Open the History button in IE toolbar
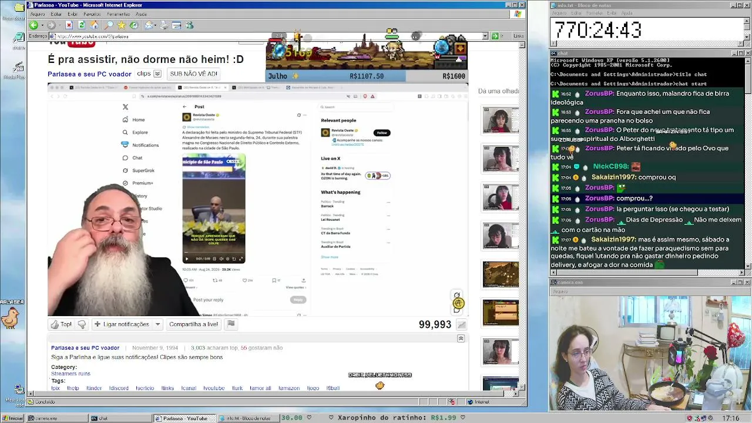 point(134,25)
